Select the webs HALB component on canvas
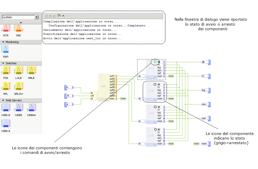258x169 pixels. point(103,88)
